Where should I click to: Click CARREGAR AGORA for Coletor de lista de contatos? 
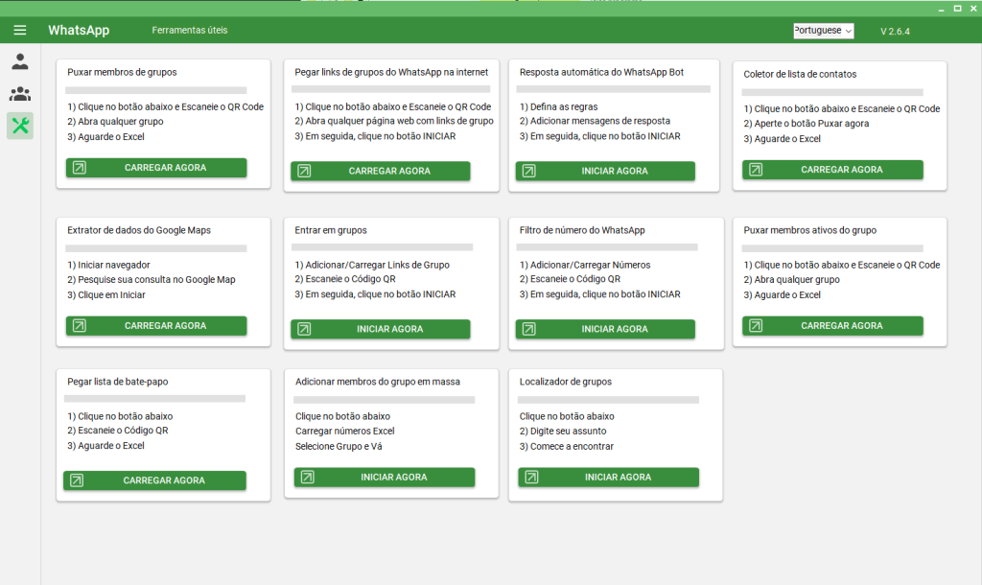point(832,169)
